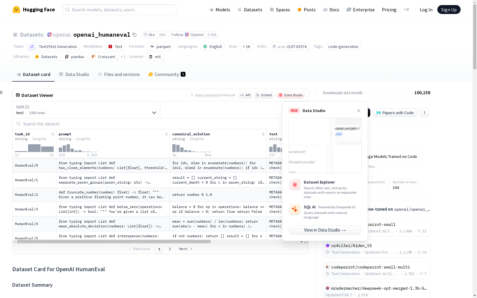Expand the Split test dropdown
The width and height of the screenshot is (477, 298).
[x=86, y=110]
